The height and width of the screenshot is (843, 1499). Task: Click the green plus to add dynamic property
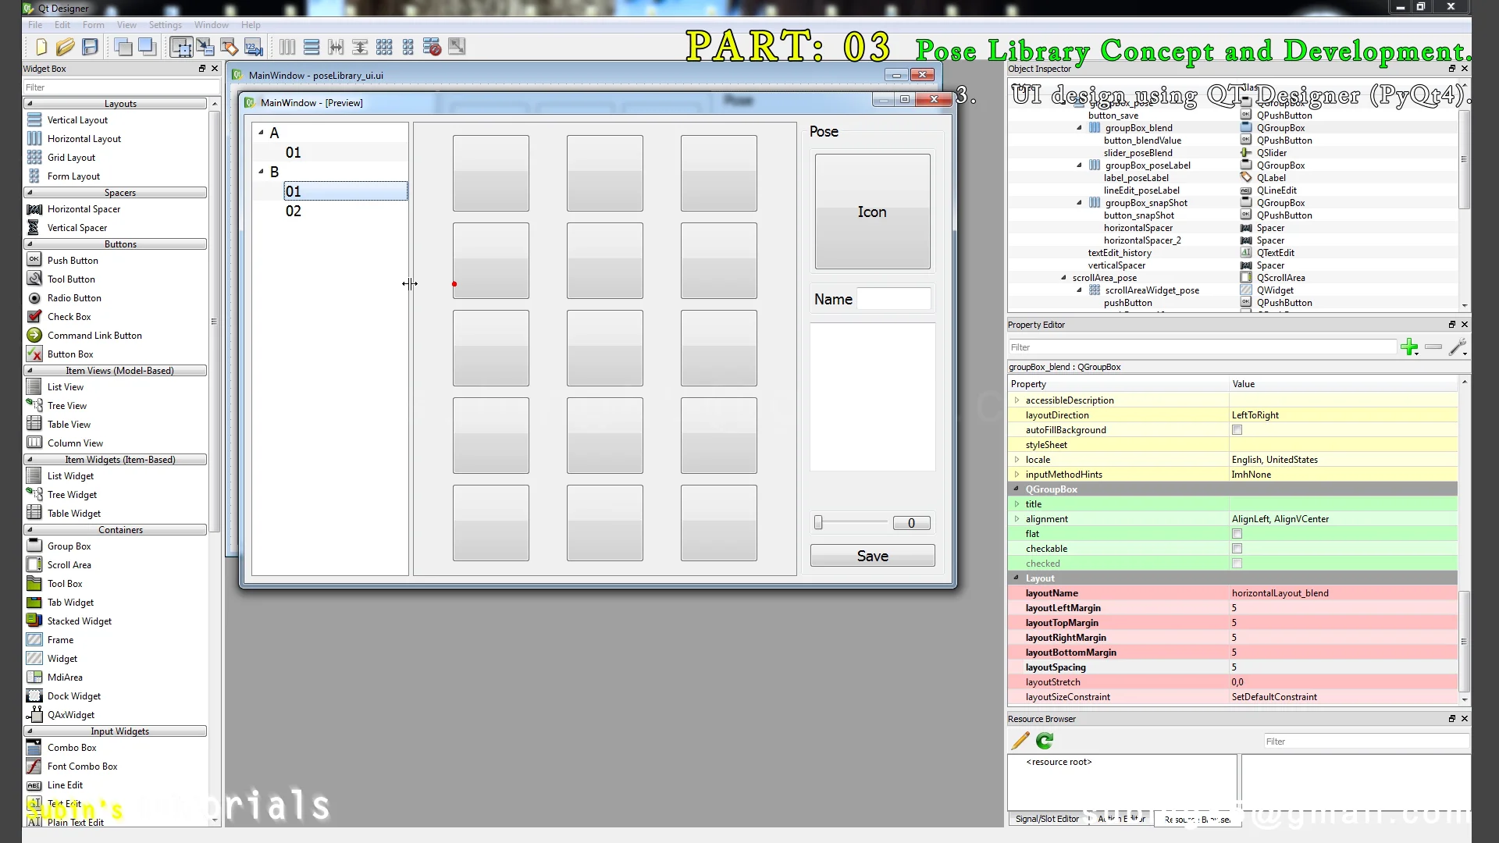[x=1410, y=347]
